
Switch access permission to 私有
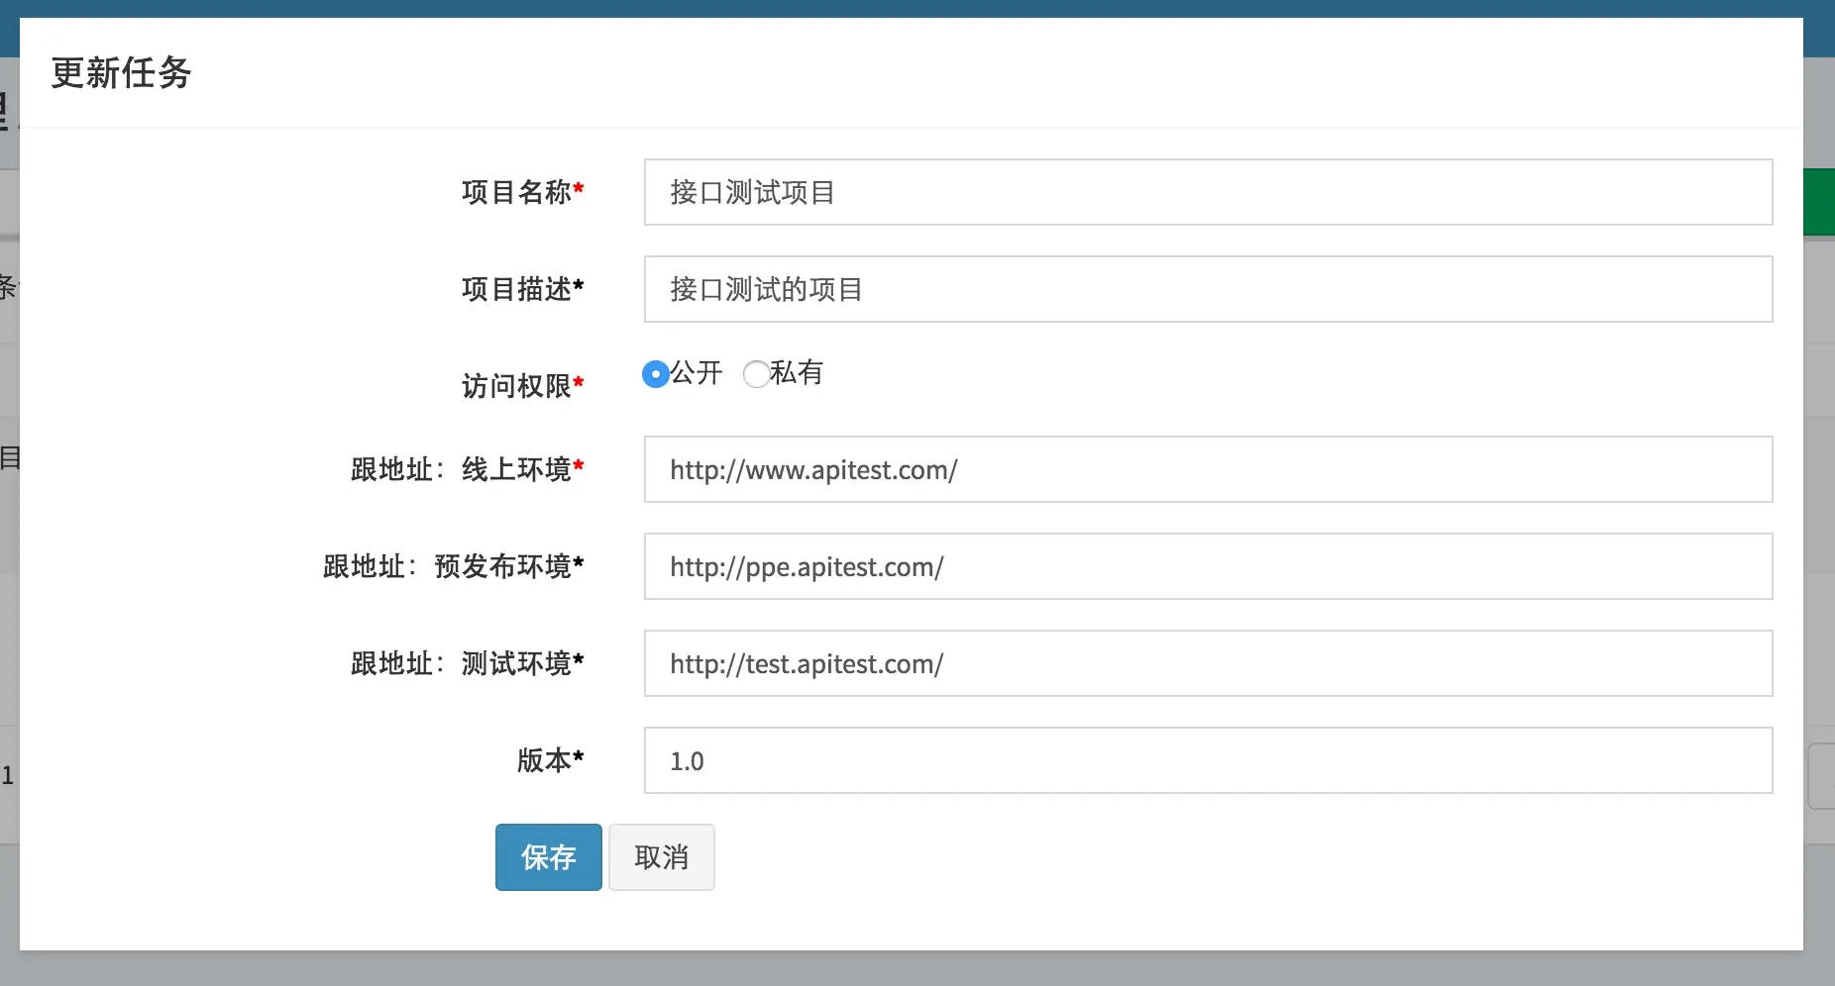[756, 374]
